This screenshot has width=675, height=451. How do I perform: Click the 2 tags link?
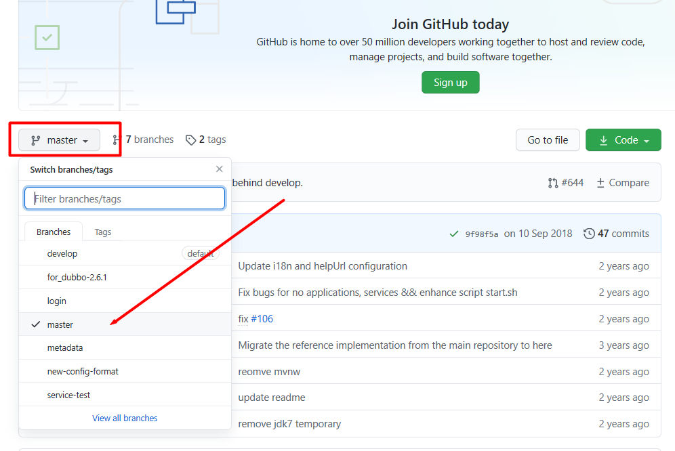pyautogui.click(x=206, y=140)
